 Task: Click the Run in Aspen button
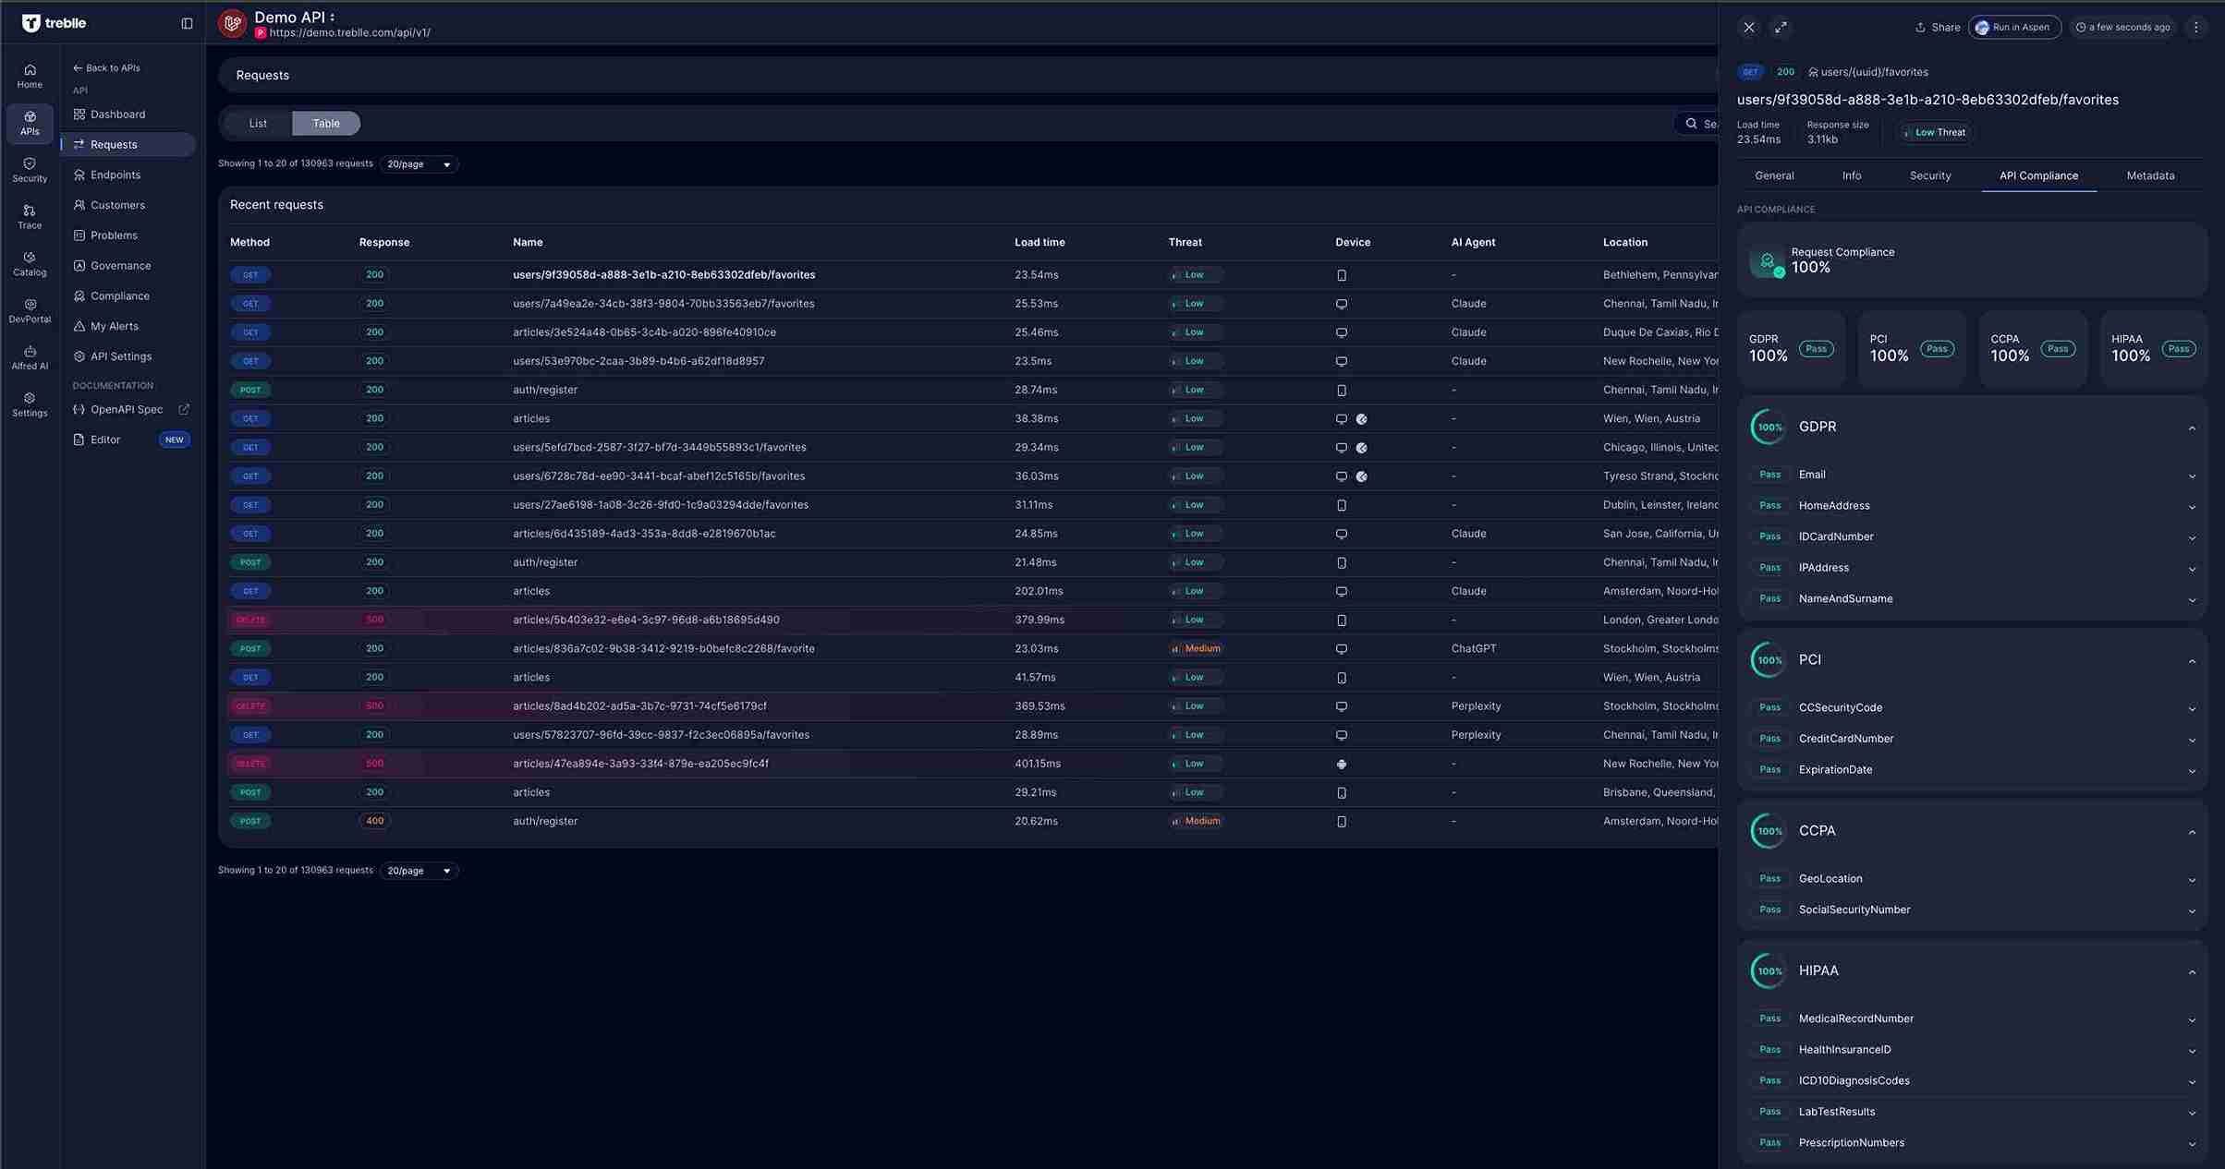point(2014,27)
